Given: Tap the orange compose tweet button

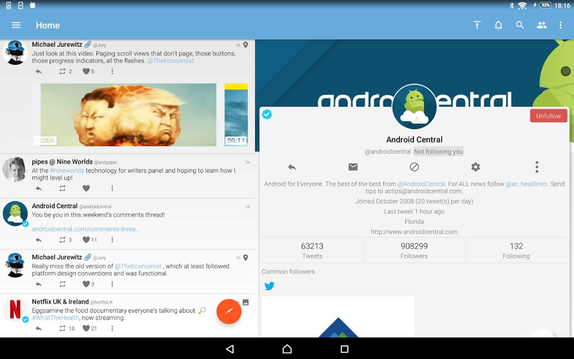Looking at the screenshot, I should tap(229, 311).
